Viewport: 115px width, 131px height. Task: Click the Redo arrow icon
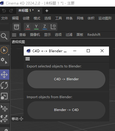coord(11,10)
